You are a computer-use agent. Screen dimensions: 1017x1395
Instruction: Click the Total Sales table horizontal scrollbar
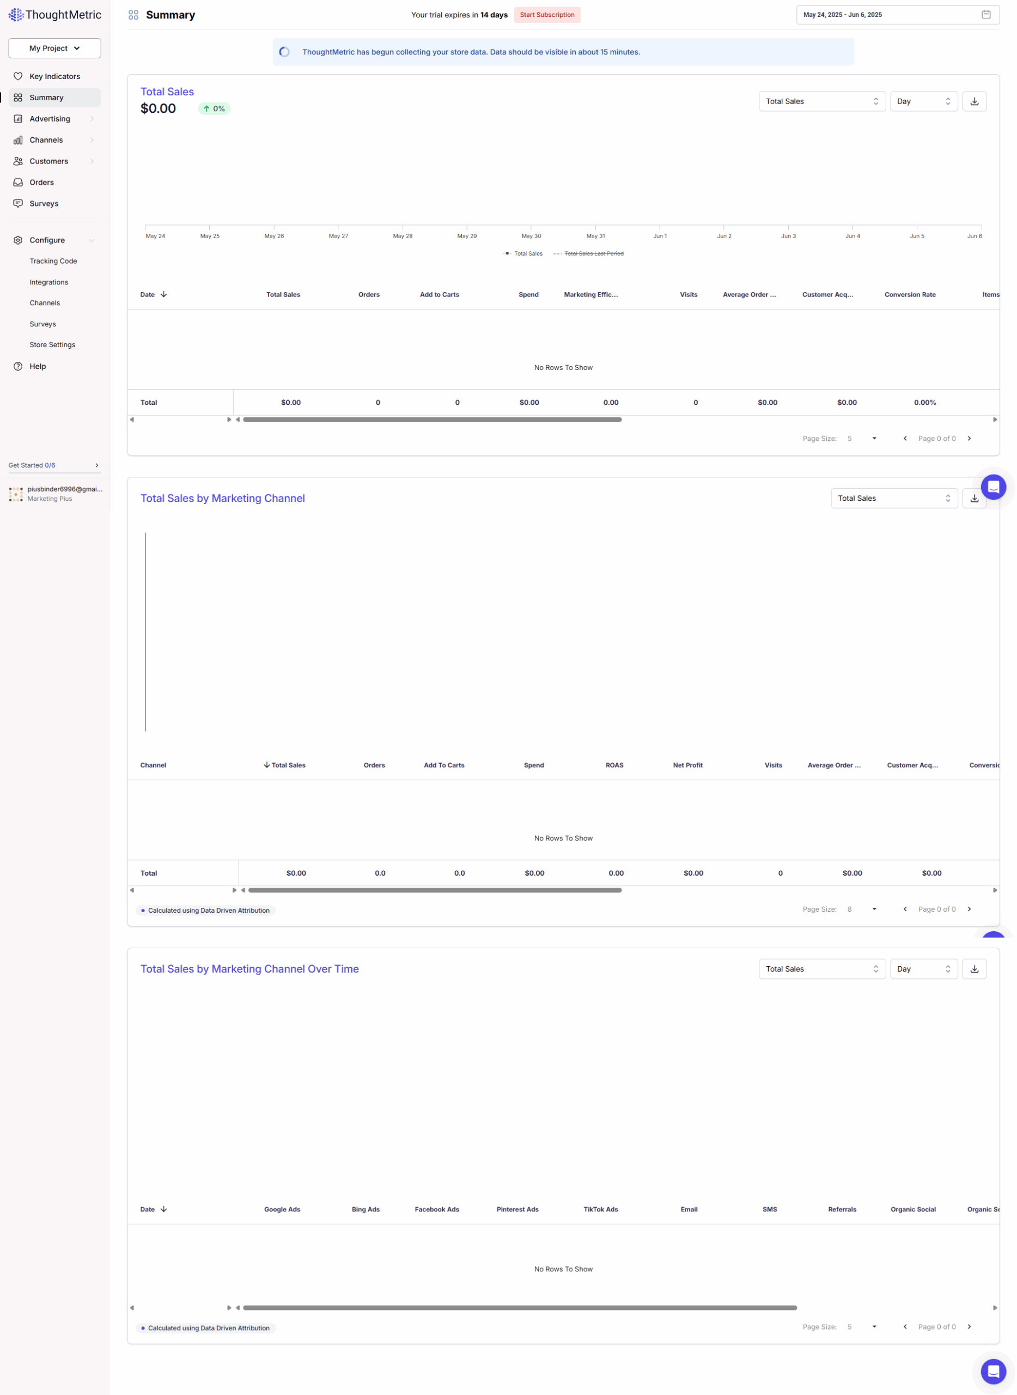tap(432, 420)
